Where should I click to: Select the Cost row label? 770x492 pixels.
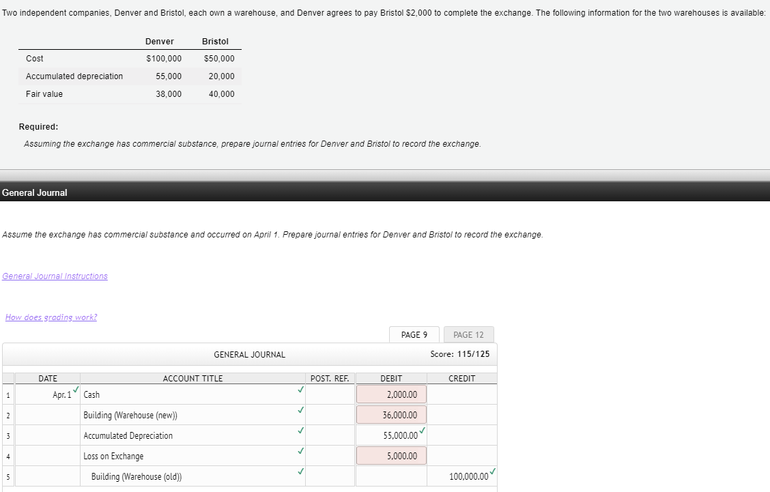pyautogui.click(x=34, y=59)
